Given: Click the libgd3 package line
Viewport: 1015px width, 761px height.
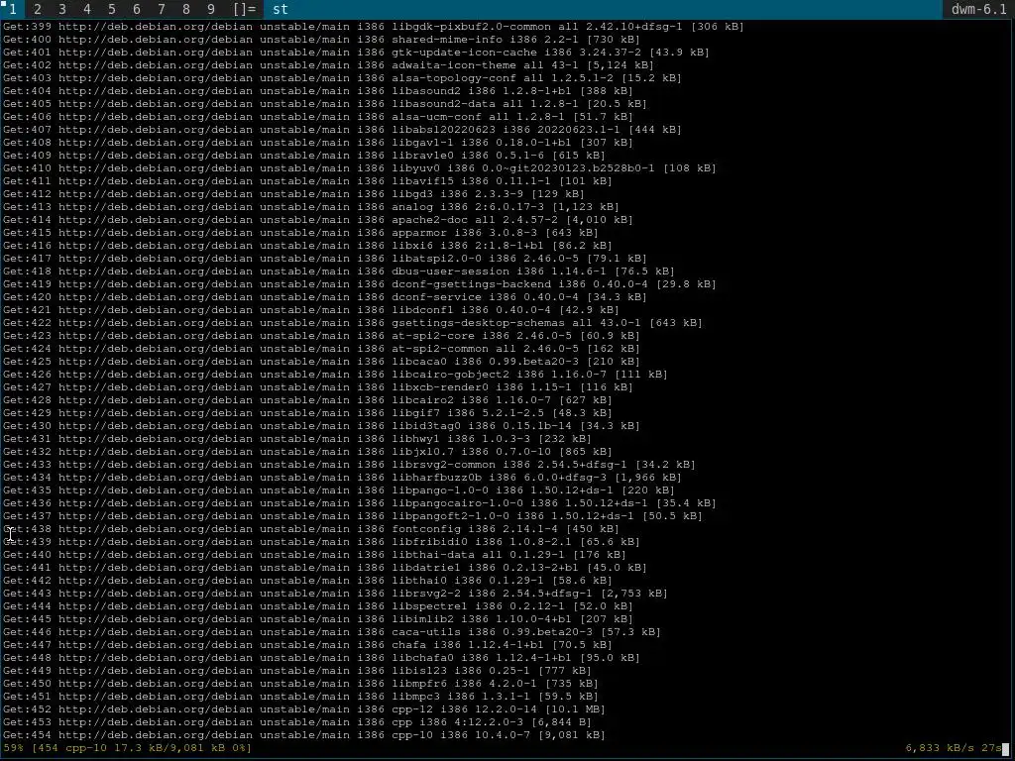Looking at the screenshot, I should [x=293, y=194].
